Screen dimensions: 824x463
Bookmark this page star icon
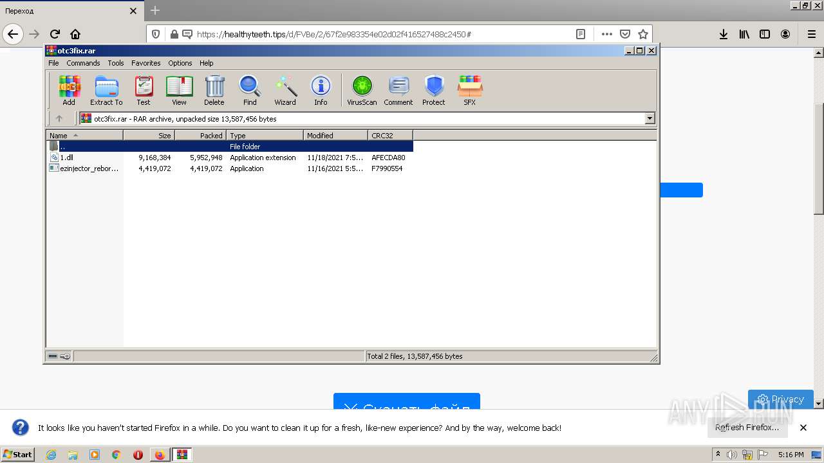(642, 34)
